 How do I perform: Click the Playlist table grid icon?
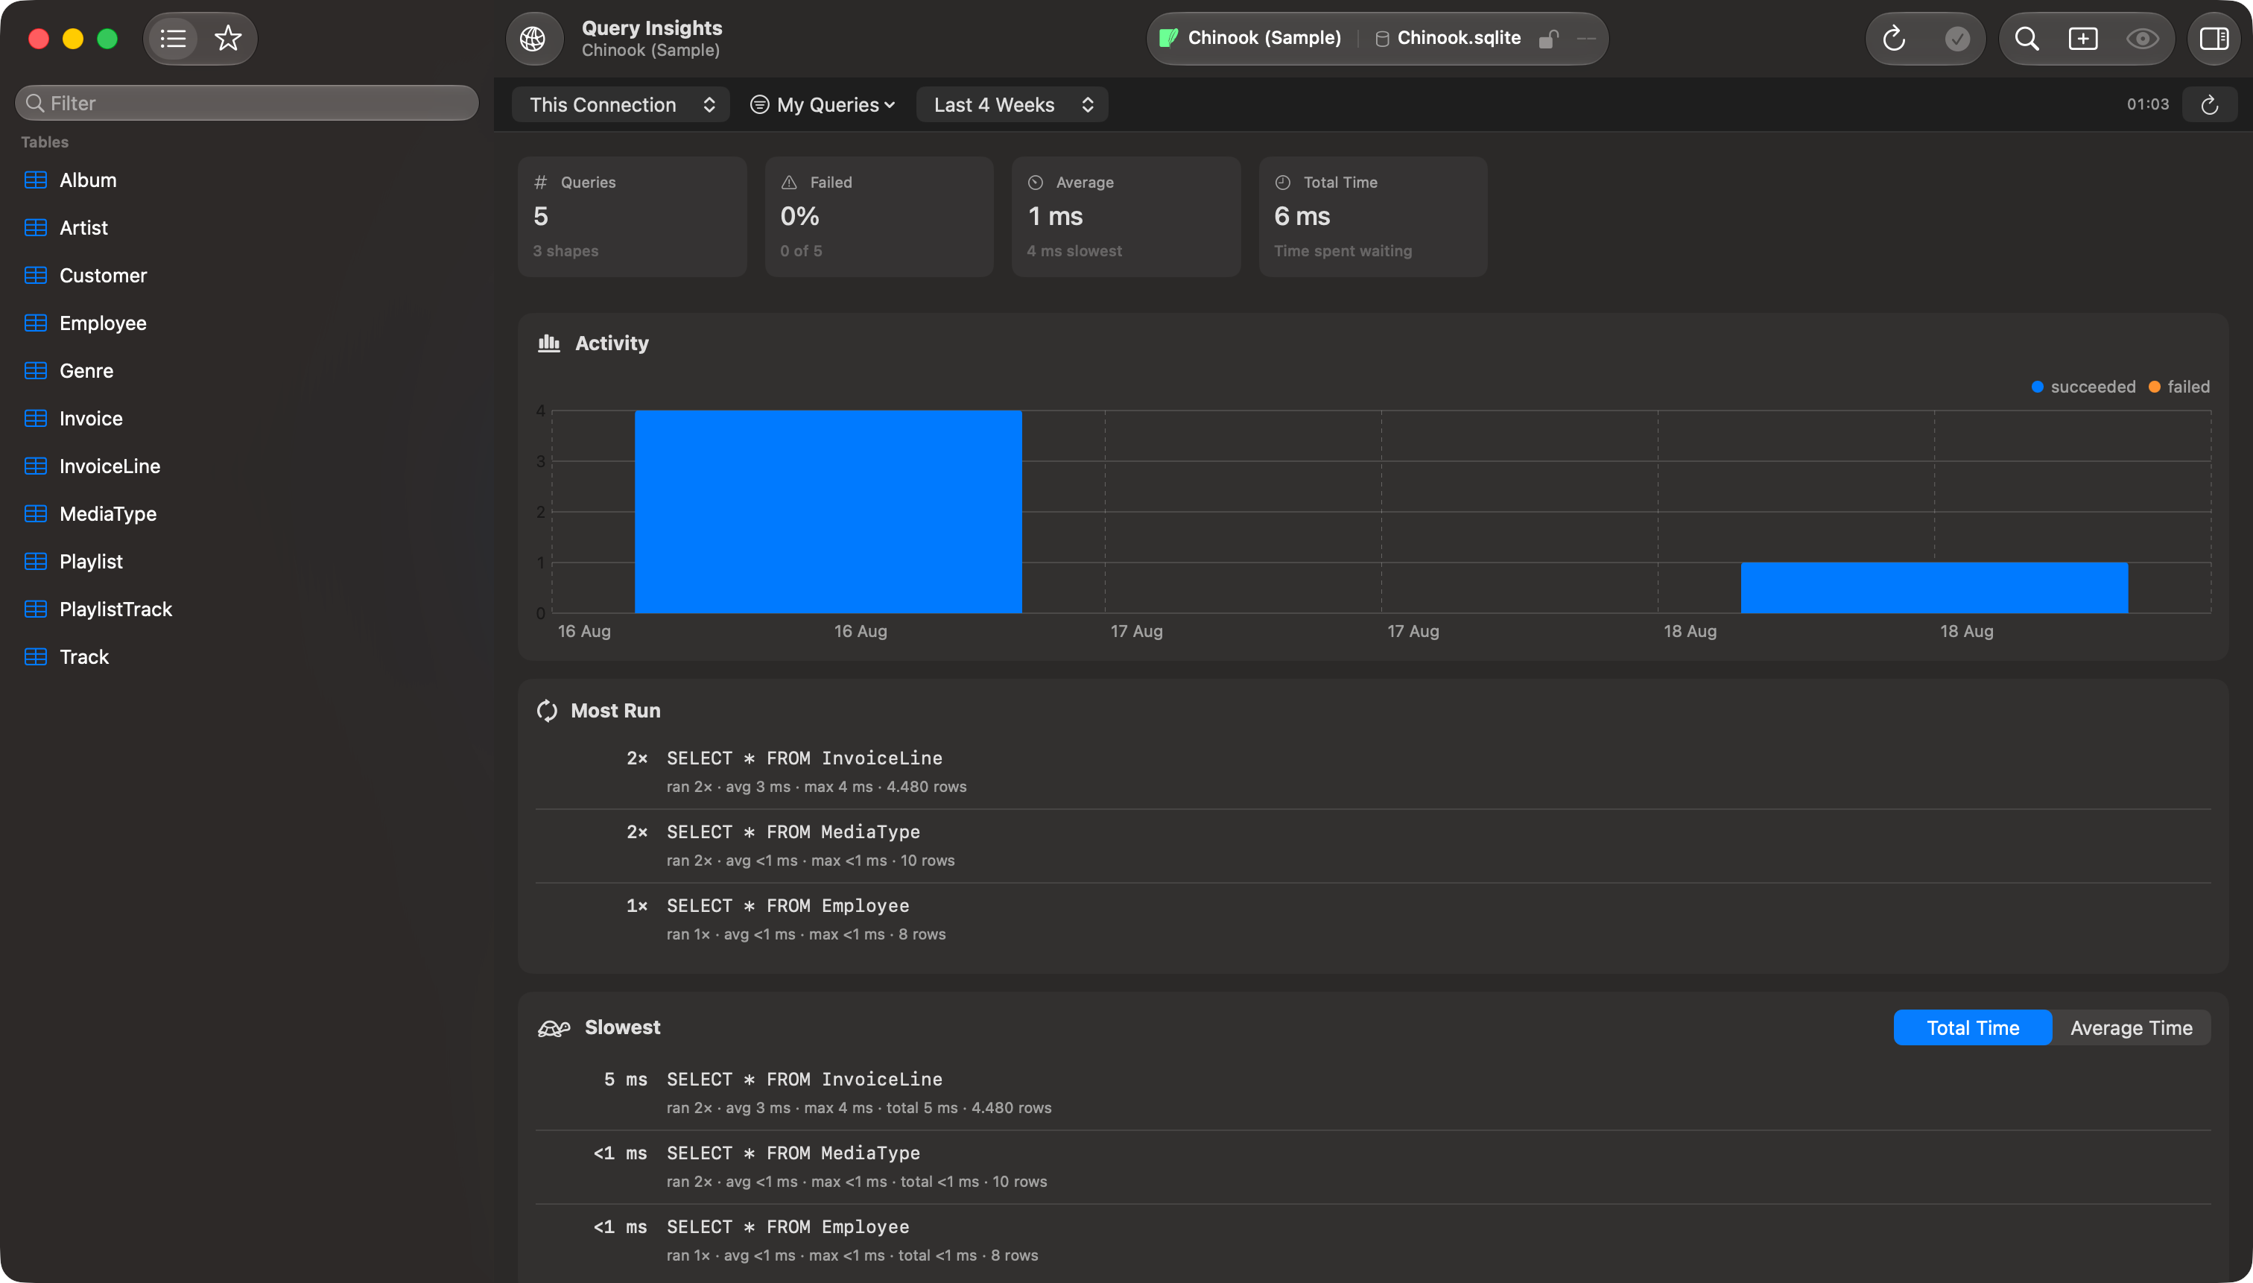click(35, 561)
